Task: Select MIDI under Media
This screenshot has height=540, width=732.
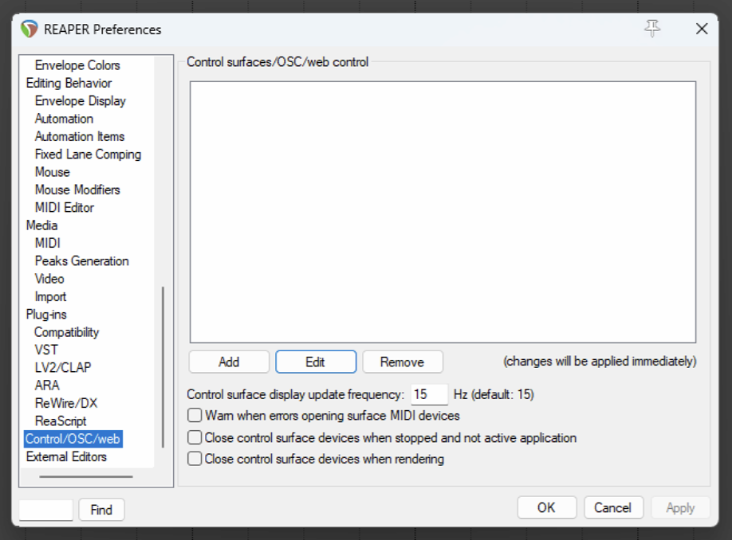Action: [48, 243]
